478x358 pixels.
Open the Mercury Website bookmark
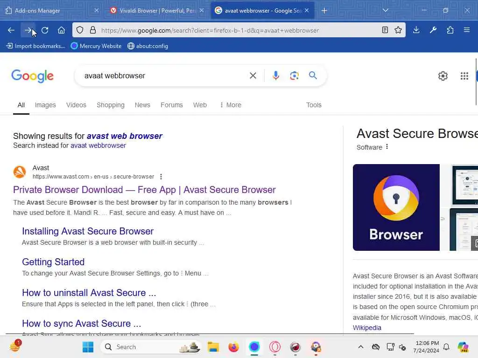(x=96, y=46)
